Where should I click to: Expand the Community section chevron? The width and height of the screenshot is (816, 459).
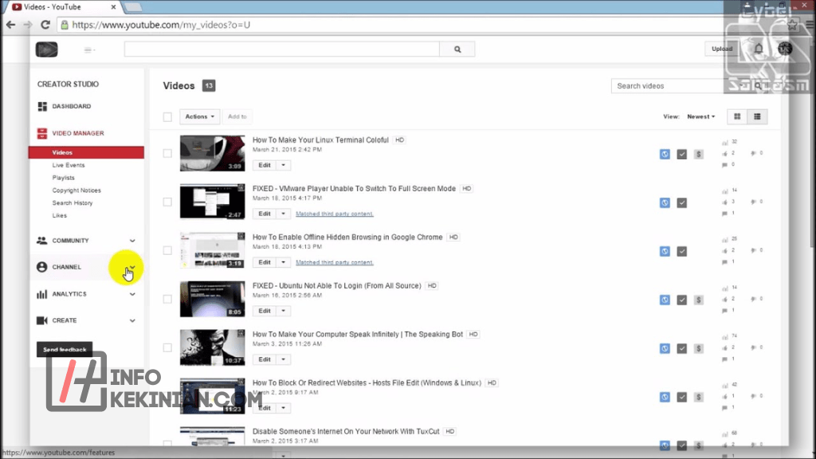coord(132,241)
